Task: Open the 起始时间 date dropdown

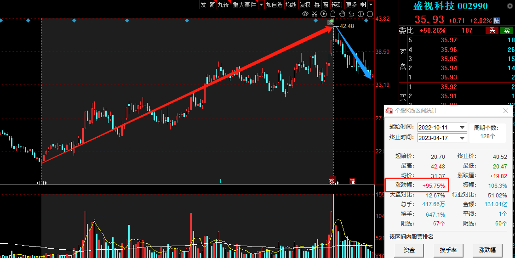Action: [x=462, y=127]
